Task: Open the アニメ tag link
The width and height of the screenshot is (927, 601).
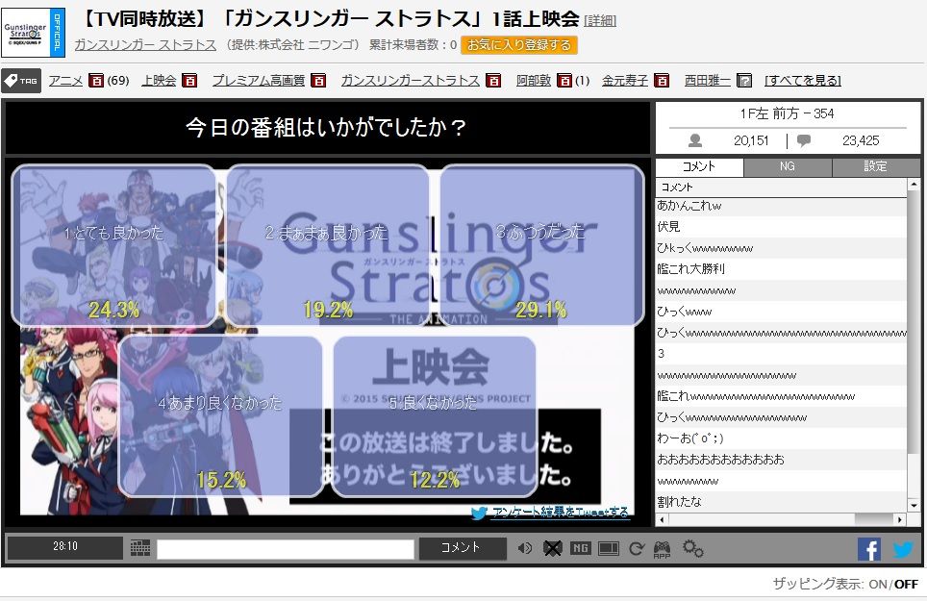Action: coord(65,81)
